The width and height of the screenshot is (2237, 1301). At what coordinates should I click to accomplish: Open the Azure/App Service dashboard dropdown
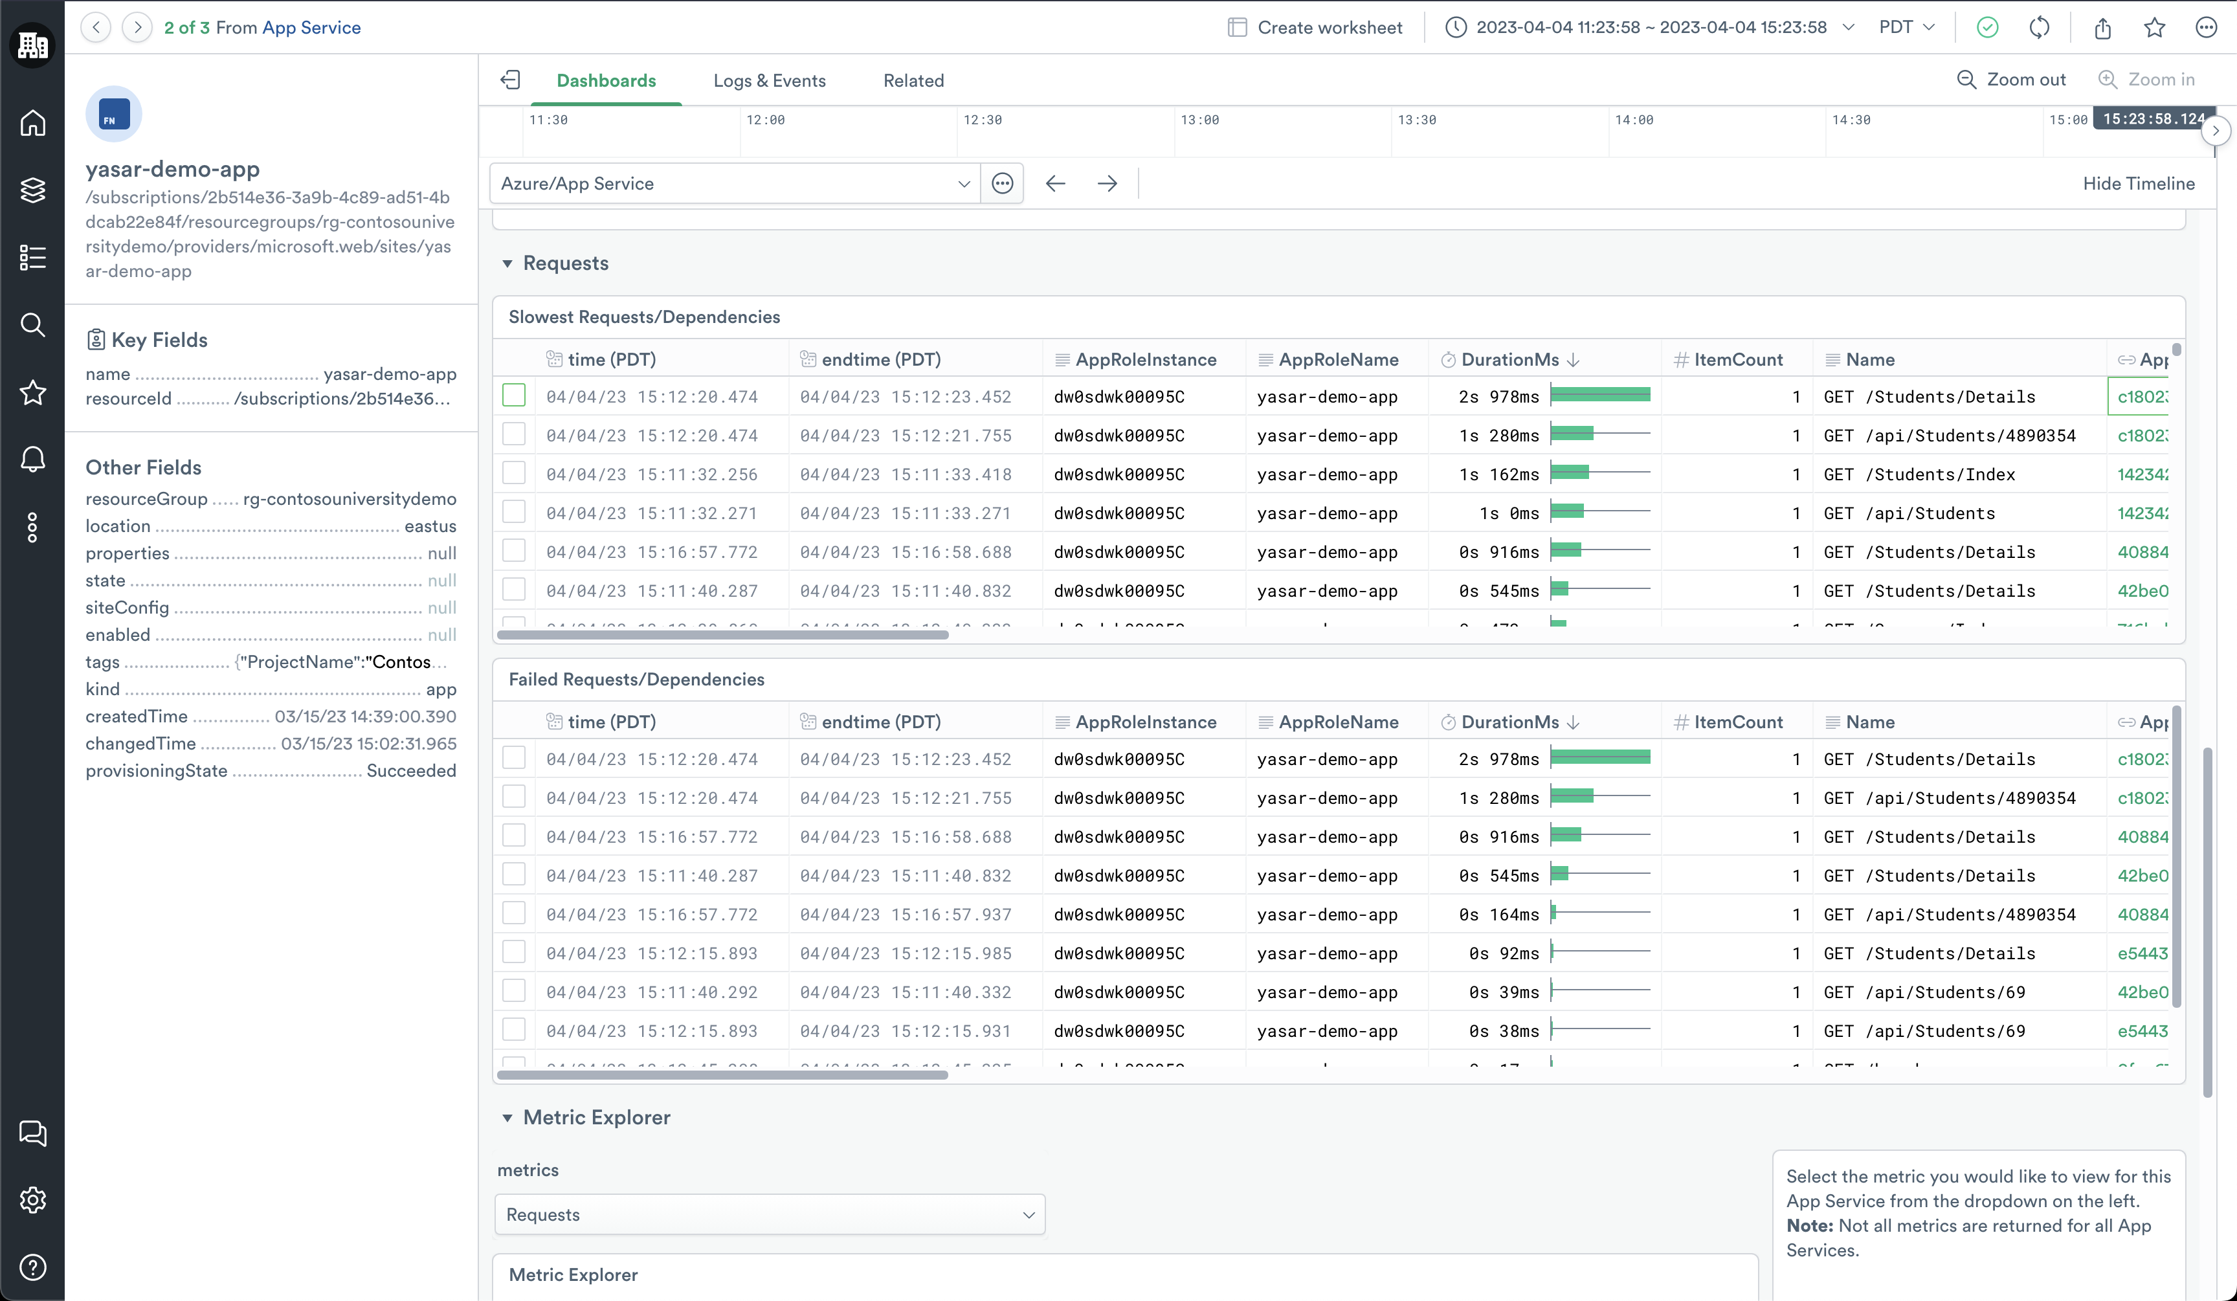[734, 184]
